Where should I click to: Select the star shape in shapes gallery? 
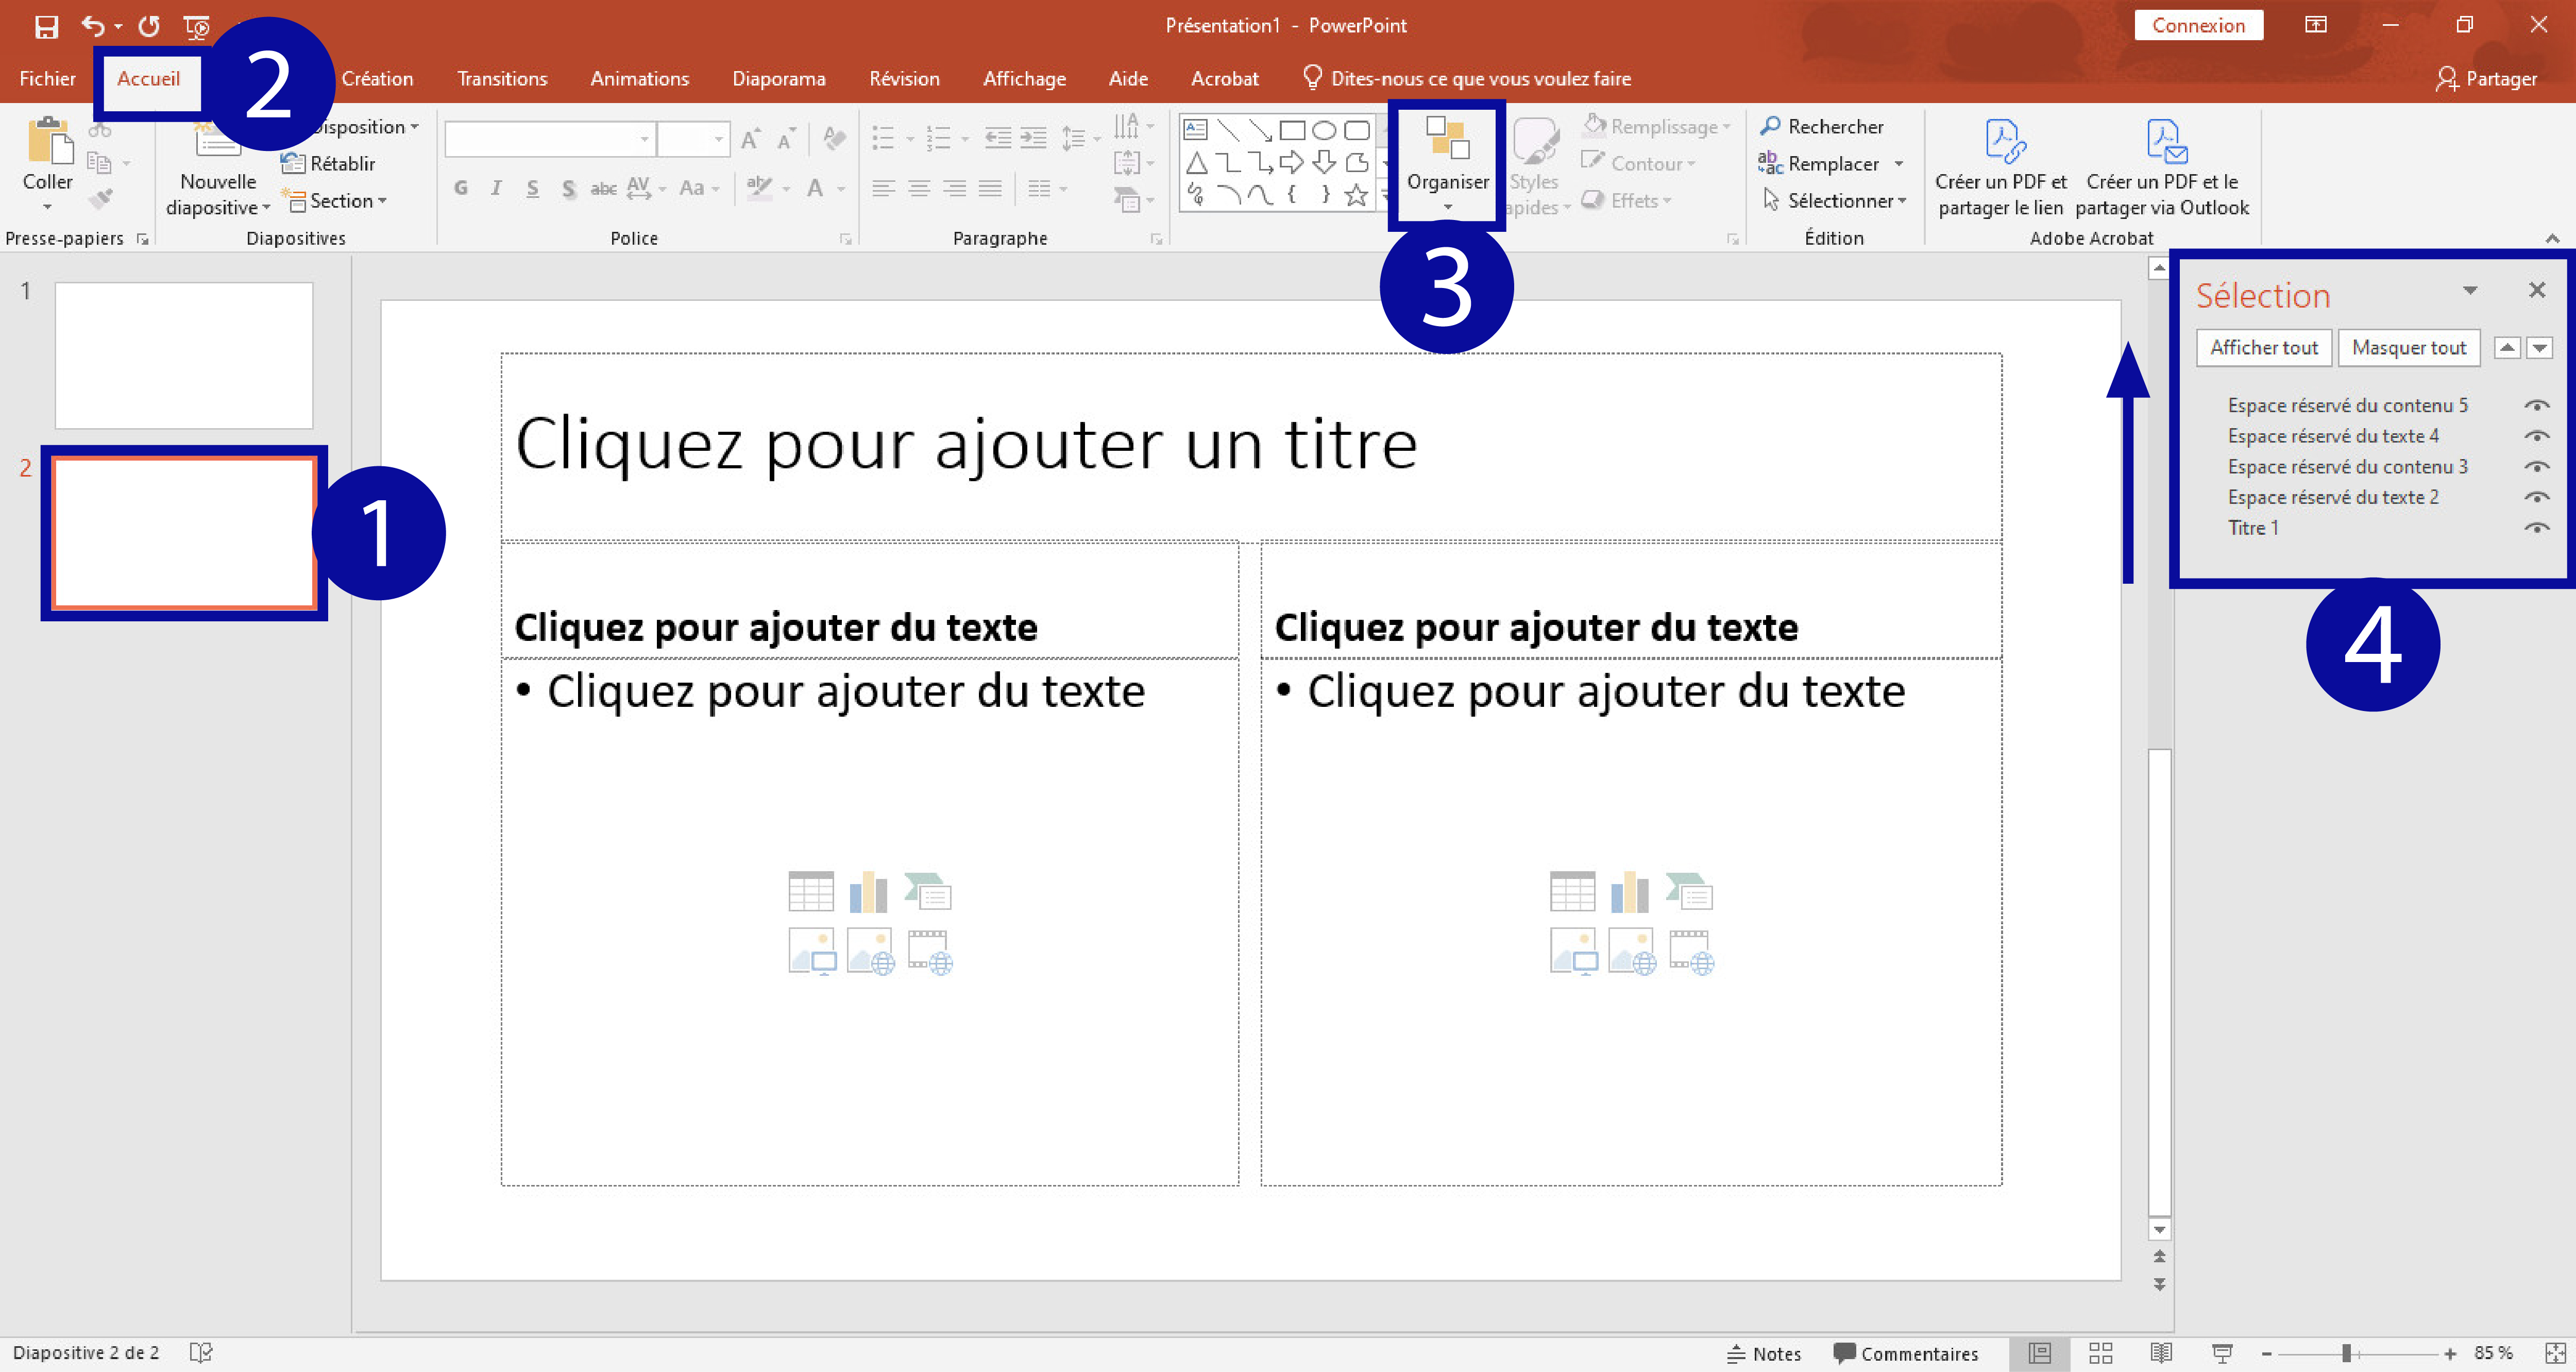point(1356,195)
